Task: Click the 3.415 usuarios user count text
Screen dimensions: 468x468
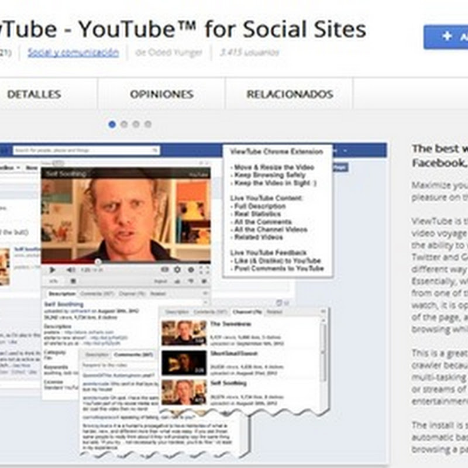Action: [250, 53]
